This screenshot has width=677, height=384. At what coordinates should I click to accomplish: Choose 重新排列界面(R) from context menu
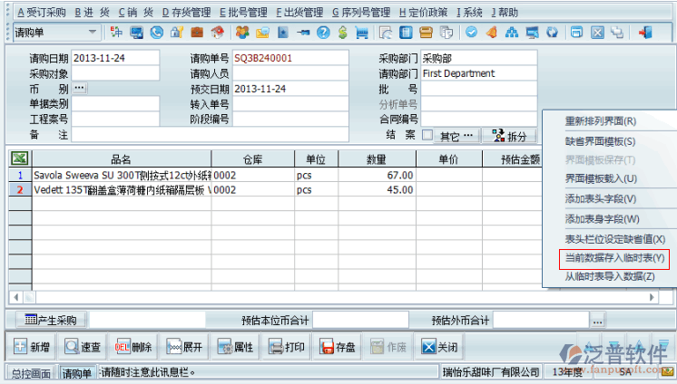[x=600, y=120]
